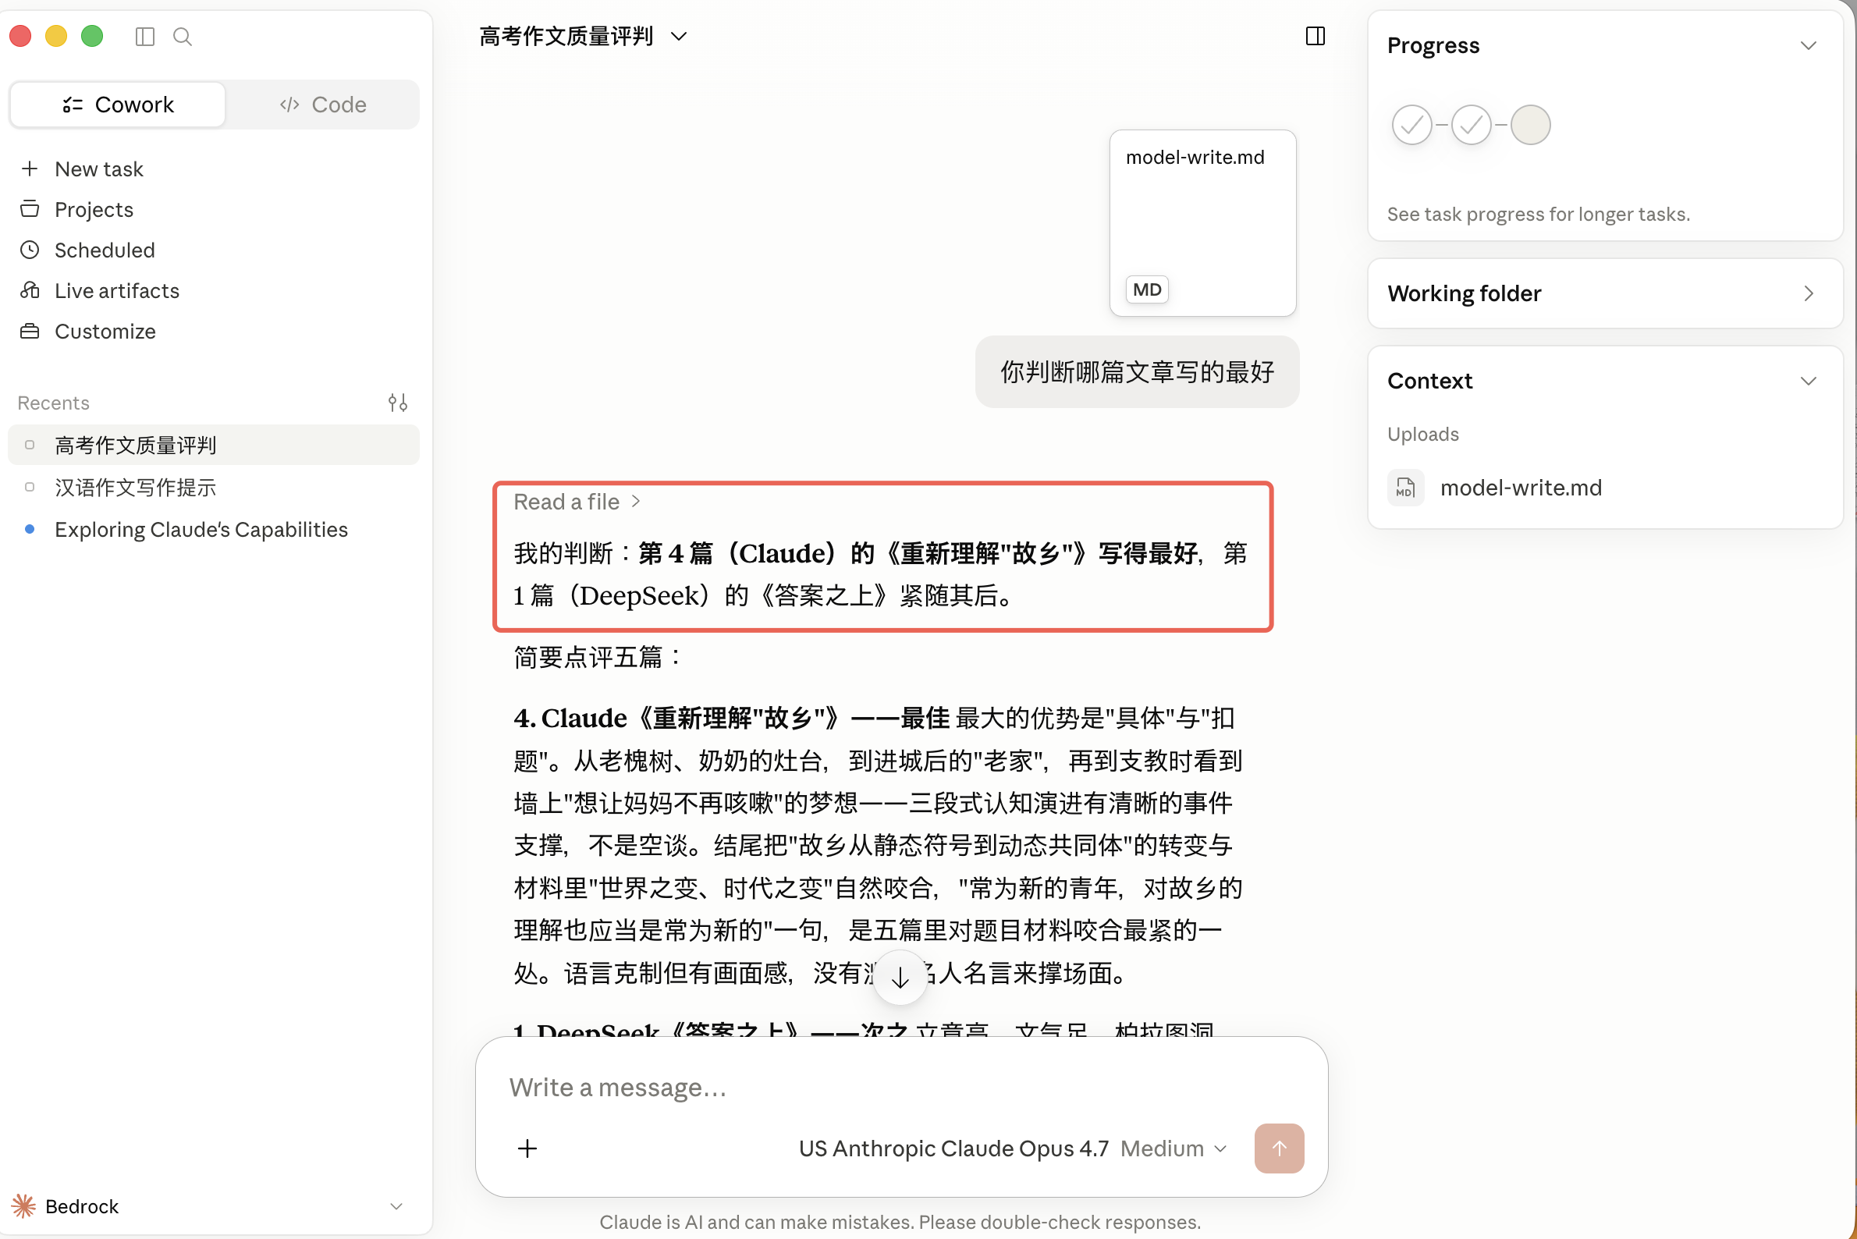Click the filter icon next to Recents
Viewport: 1857px width, 1239px height.
[x=398, y=403]
